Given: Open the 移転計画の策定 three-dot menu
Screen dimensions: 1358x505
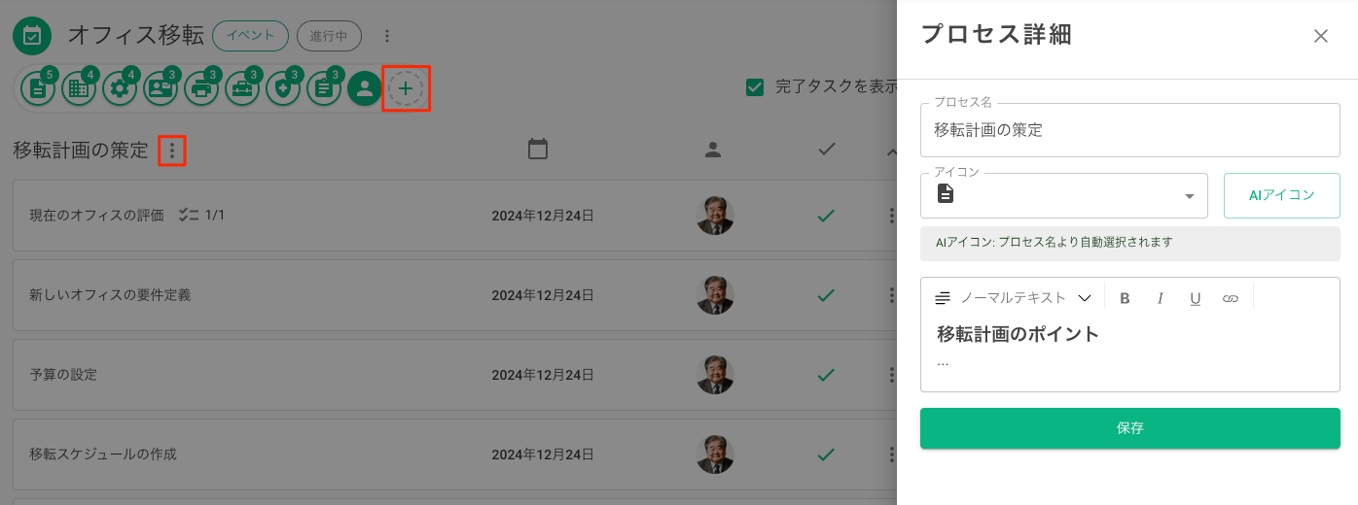Looking at the screenshot, I should tap(172, 151).
